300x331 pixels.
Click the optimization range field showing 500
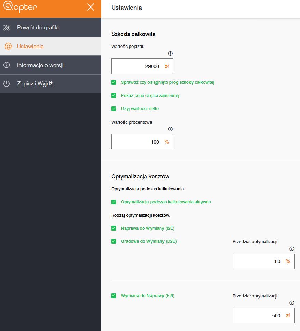tap(263, 315)
